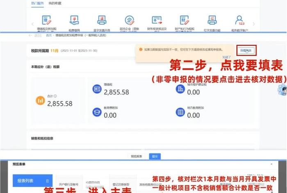Open the 居民企业所得税 circular 企 icon
The width and height of the screenshot is (287, 193).
click(130, 20)
